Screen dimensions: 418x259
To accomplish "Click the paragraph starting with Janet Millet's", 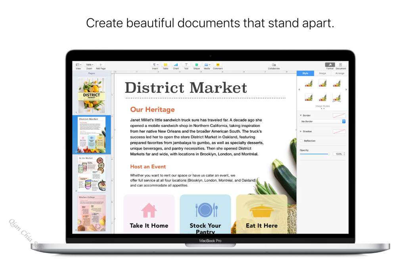I will tap(197, 137).
